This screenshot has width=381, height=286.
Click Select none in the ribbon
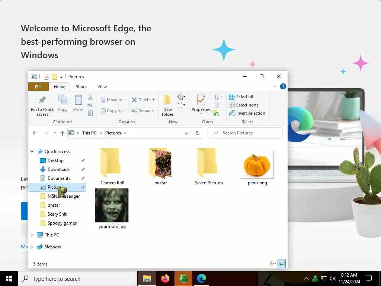coord(244,105)
